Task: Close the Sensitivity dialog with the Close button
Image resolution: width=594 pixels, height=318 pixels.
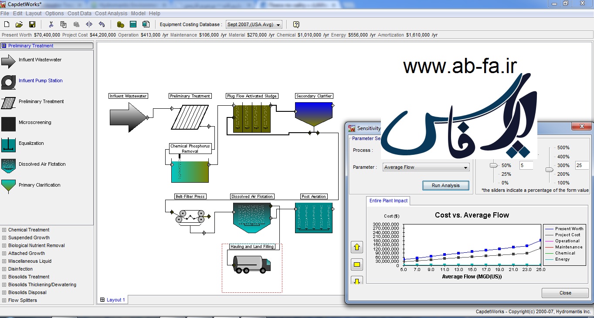Action: coord(565,293)
